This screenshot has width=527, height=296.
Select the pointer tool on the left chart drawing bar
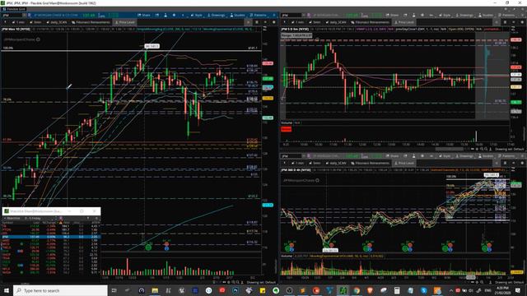click(5, 22)
